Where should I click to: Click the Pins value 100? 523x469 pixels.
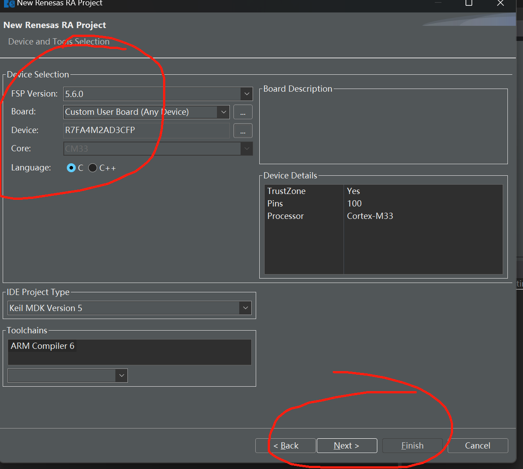click(354, 203)
